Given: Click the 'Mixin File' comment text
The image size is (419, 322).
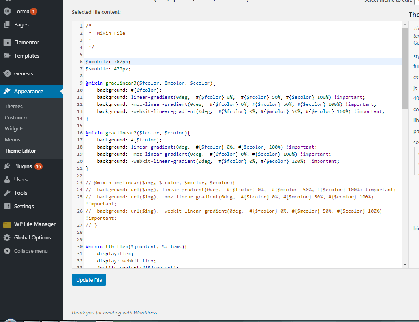Looking at the screenshot, I should click(x=111, y=33).
